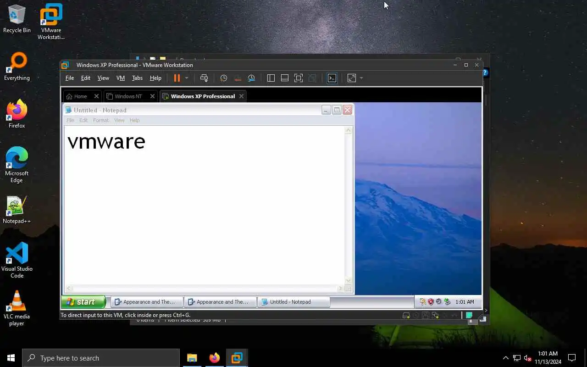Click VMware status bar hard disk icon

[406, 315]
